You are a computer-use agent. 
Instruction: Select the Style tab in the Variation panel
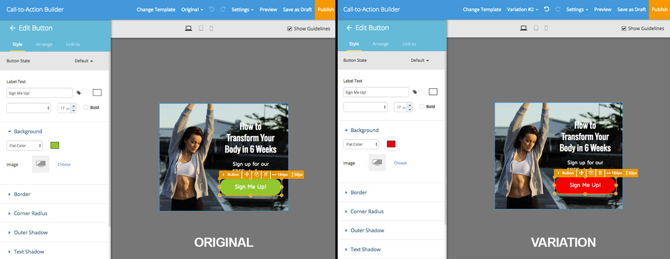click(x=354, y=44)
